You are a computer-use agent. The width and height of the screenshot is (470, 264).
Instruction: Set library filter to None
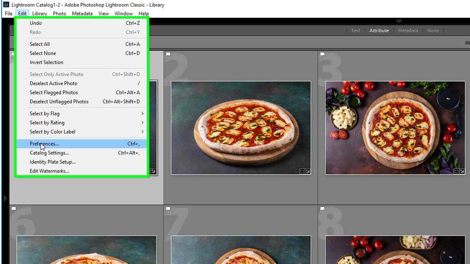pyautogui.click(x=433, y=31)
